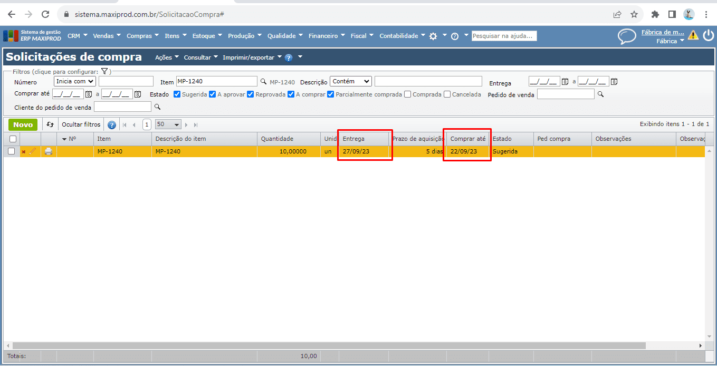Open the Fábrica de m... link
Screen dimensions: 717x366
point(663,32)
